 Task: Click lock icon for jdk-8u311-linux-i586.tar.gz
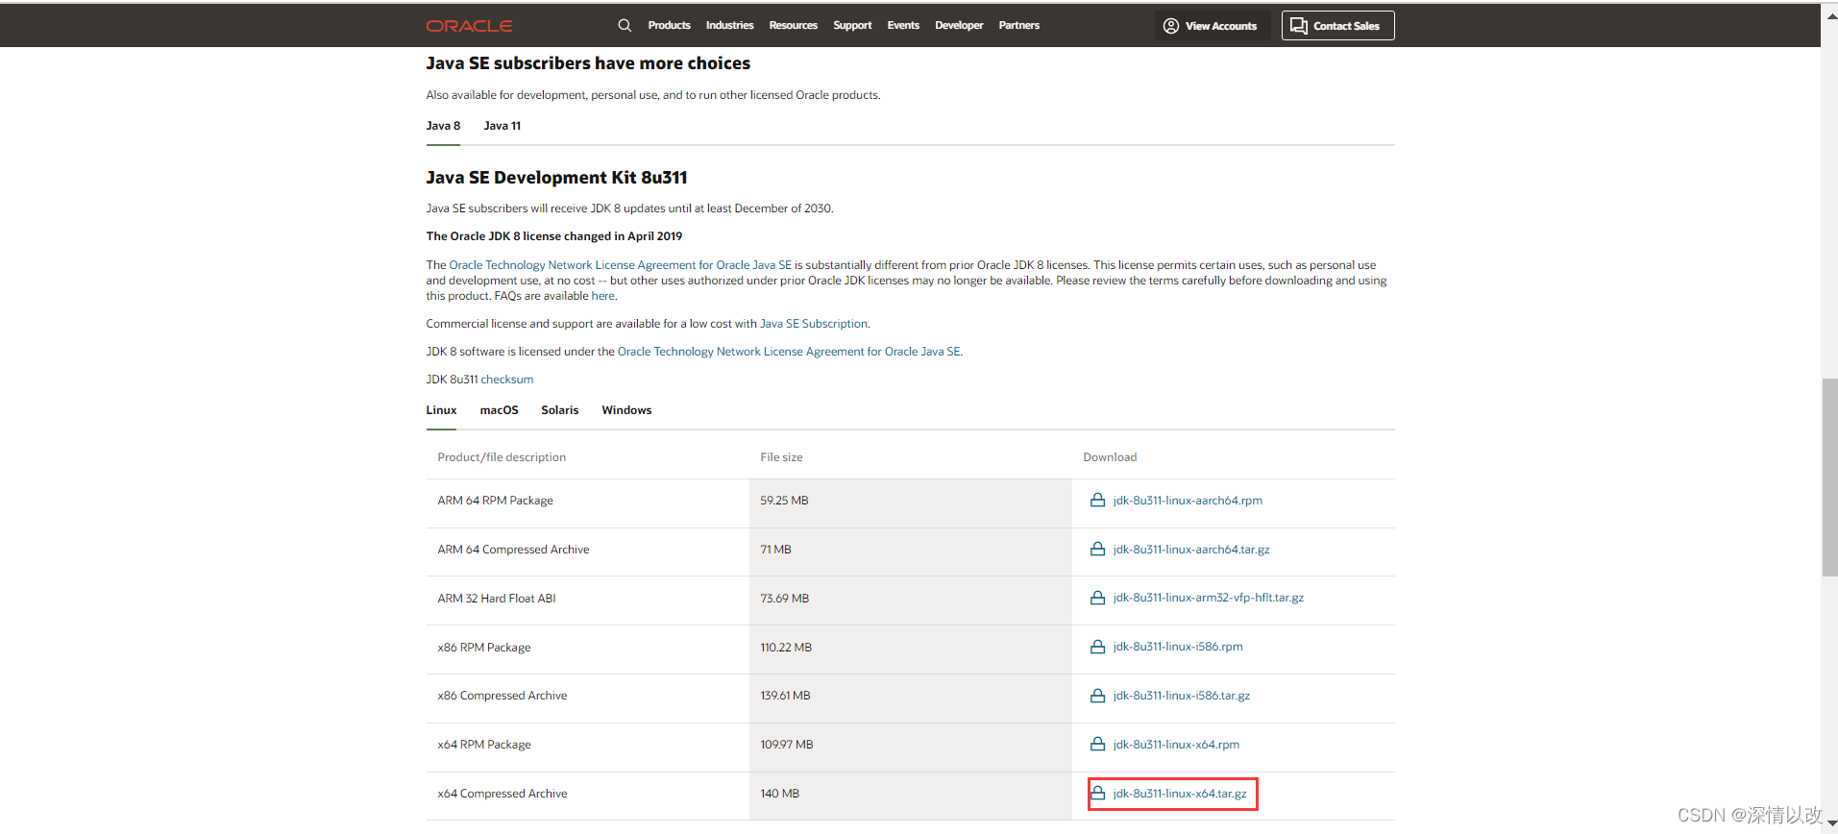click(1097, 696)
